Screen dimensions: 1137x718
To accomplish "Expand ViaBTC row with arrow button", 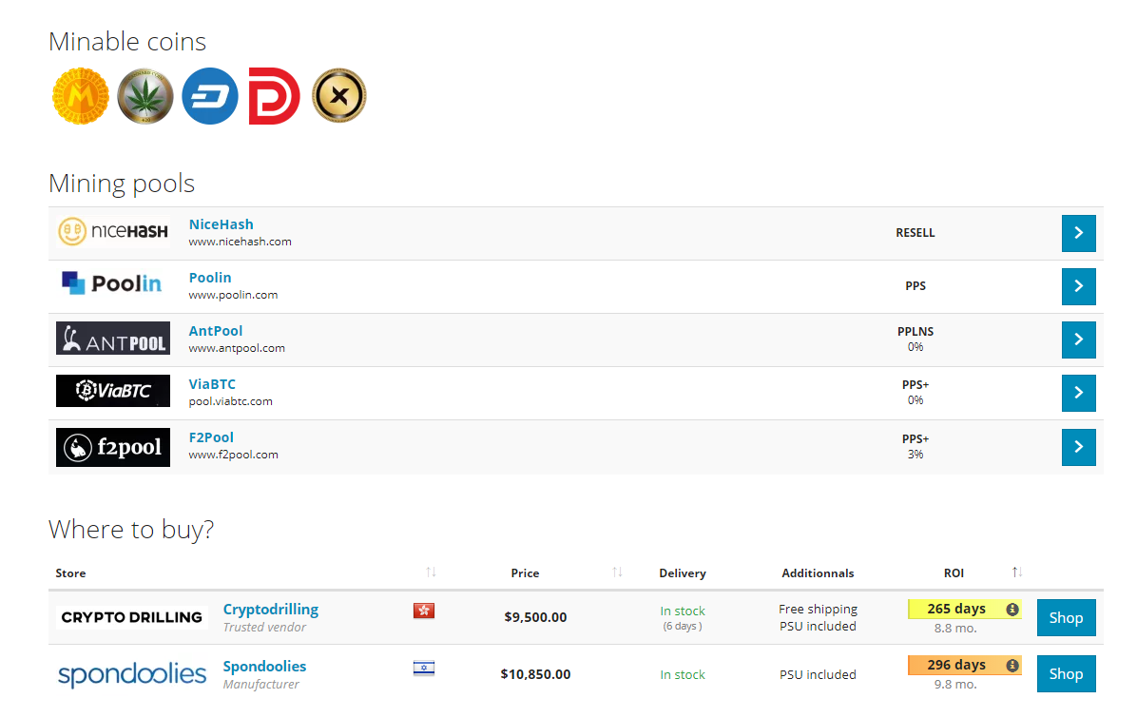I will tap(1078, 393).
